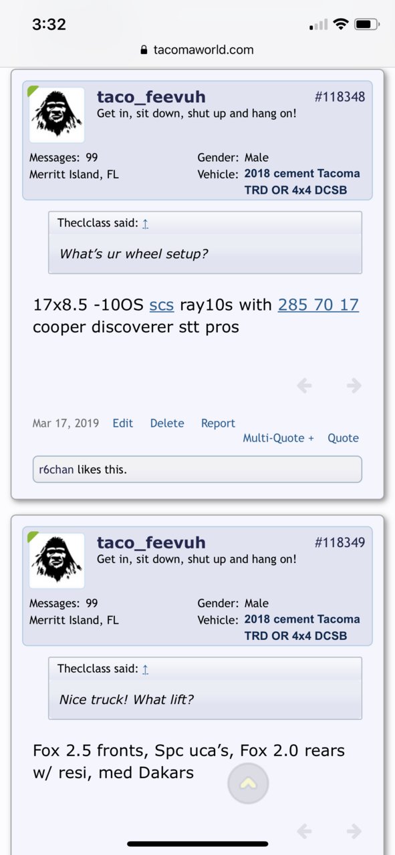395x855 pixels.
Task: Tap the lock icon next to tacomaworld.com
Action: click(143, 50)
